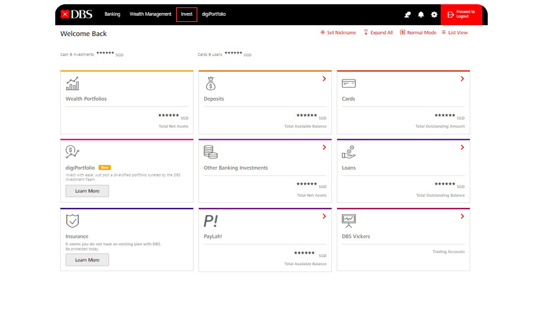
Task: Click Total Net Assets under Wealth Portfolios
Action: (x=173, y=126)
